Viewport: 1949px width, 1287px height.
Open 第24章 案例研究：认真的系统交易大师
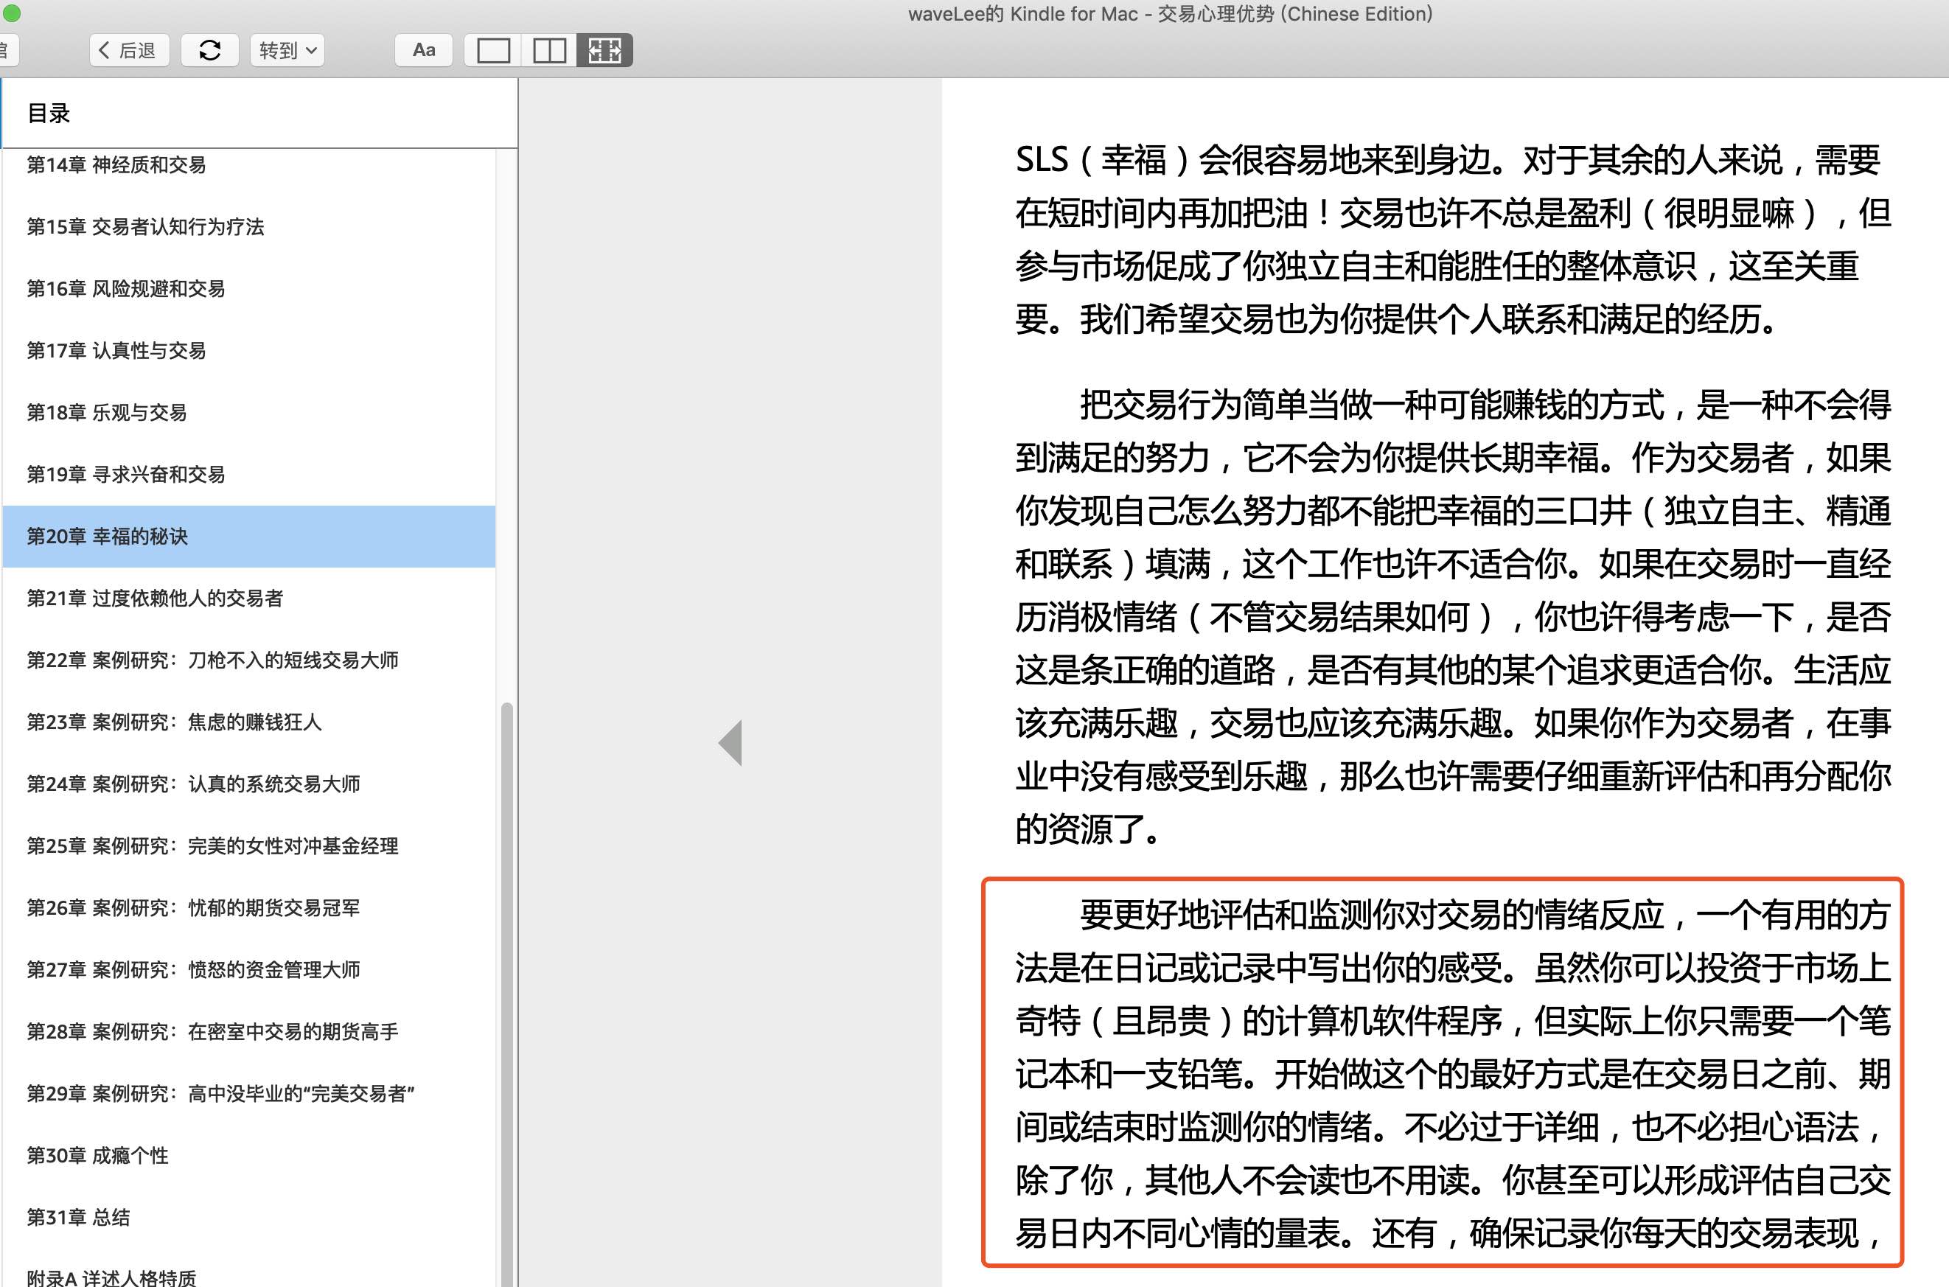click(248, 784)
